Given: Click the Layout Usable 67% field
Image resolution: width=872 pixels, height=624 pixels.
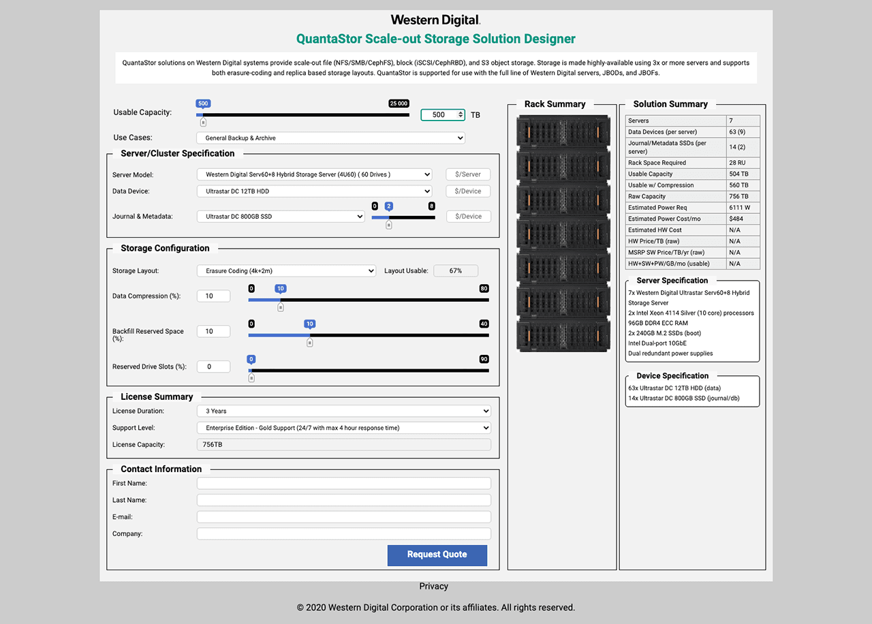Looking at the screenshot, I should click(x=456, y=270).
